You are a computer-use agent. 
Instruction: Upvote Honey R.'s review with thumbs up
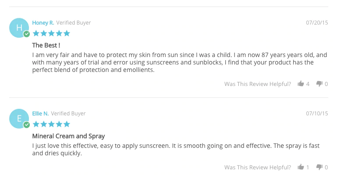click(301, 84)
